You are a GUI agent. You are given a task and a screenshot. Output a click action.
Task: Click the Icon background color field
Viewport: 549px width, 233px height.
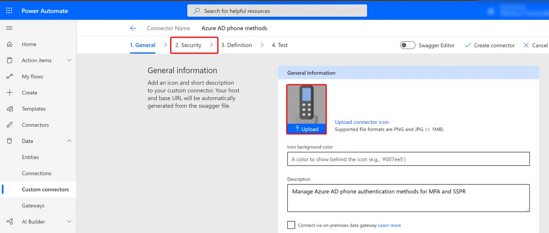[x=408, y=159]
